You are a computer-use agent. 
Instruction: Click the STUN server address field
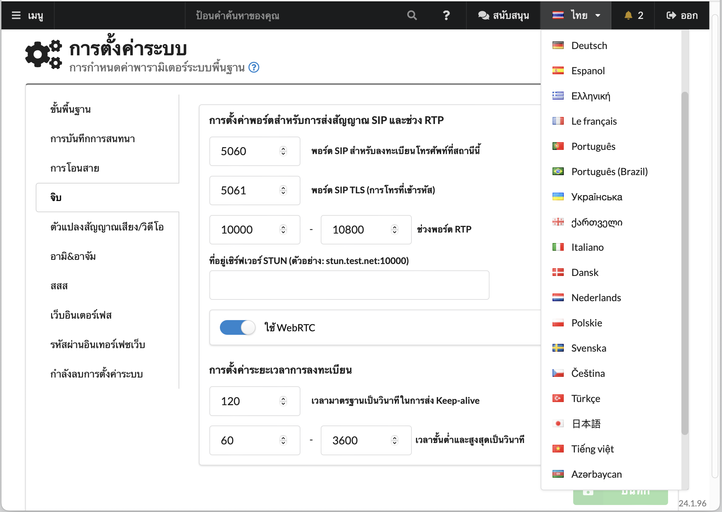coord(349,285)
